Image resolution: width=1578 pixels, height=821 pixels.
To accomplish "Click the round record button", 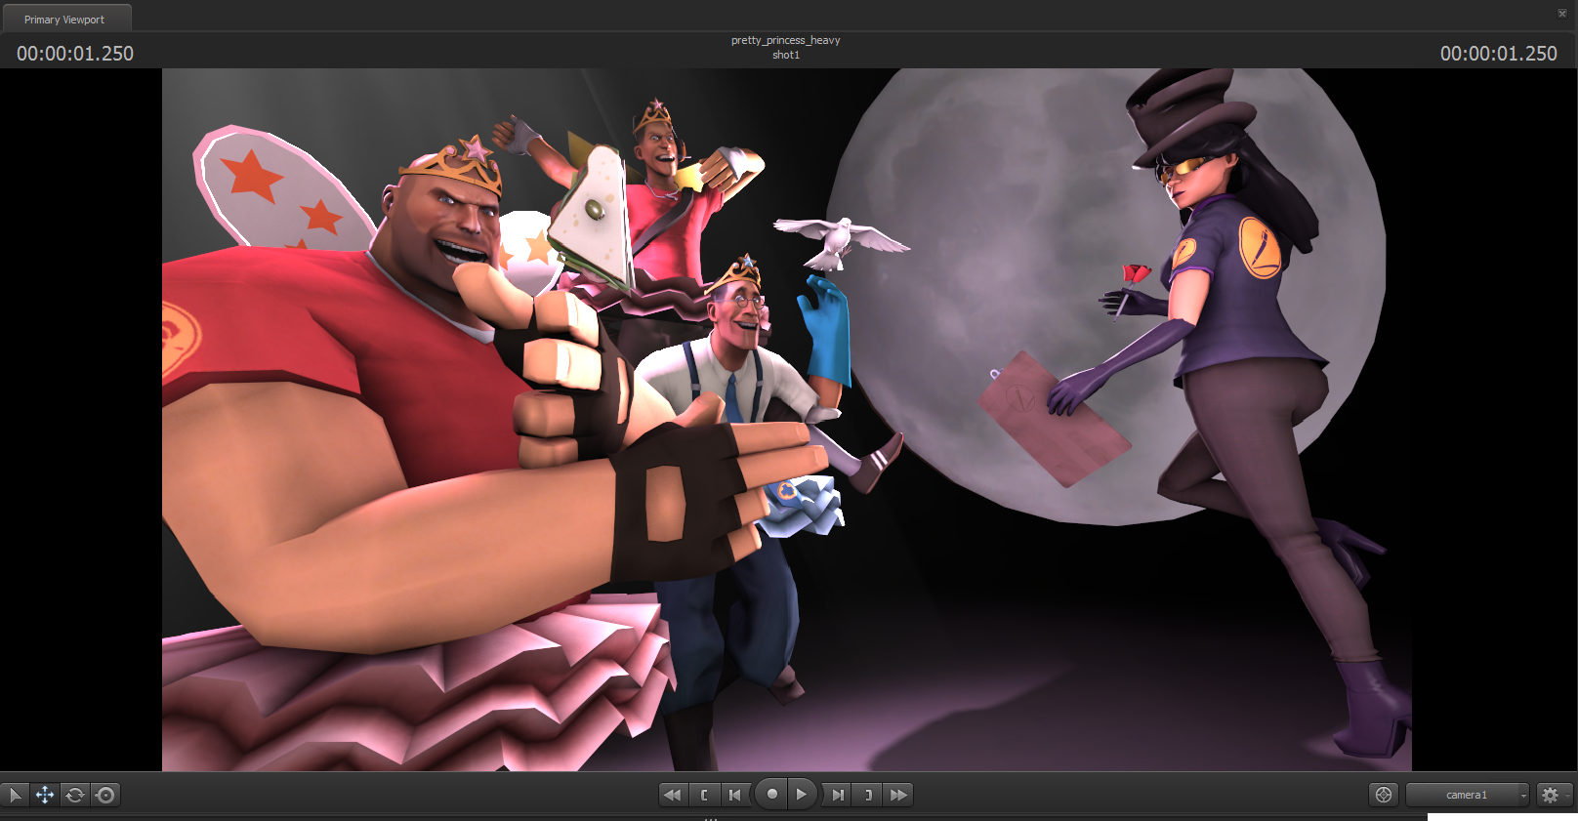I will tap(771, 794).
